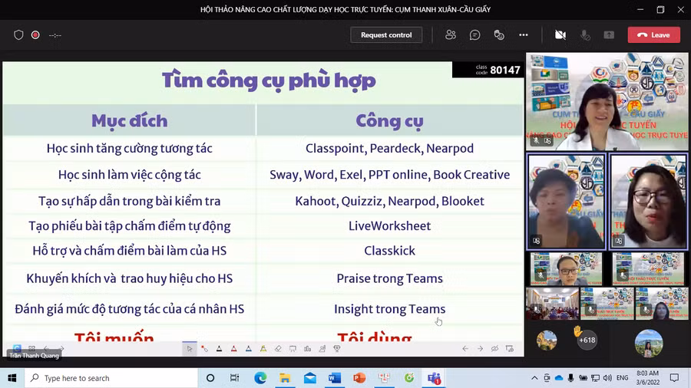Switch to Word from the taskbar
The image size is (691, 388).
click(x=335, y=378)
